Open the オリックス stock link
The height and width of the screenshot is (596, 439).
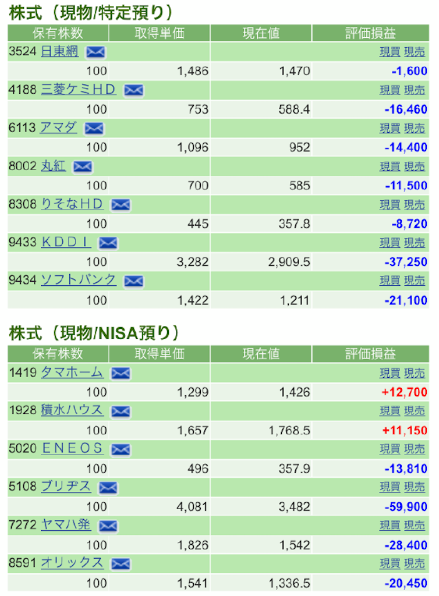click(x=72, y=563)
